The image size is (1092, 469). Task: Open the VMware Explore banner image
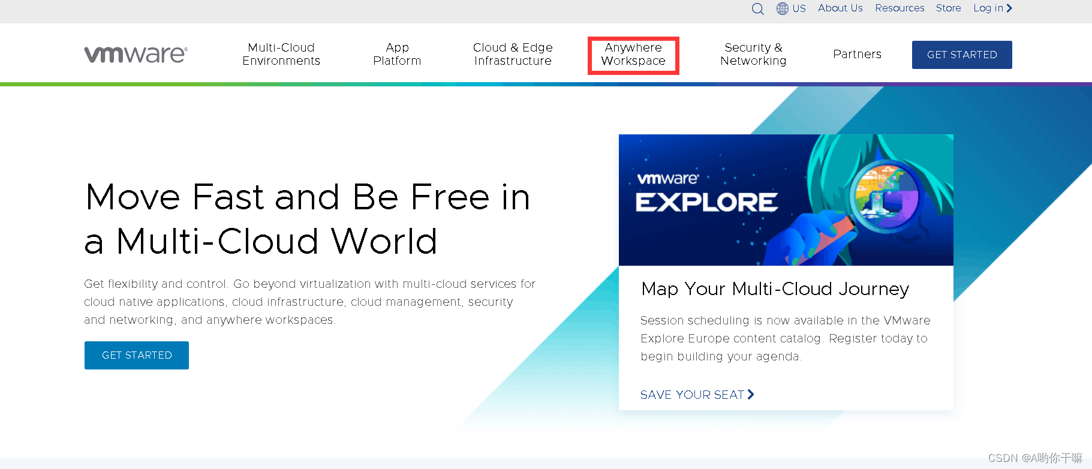tap(786, 200)
